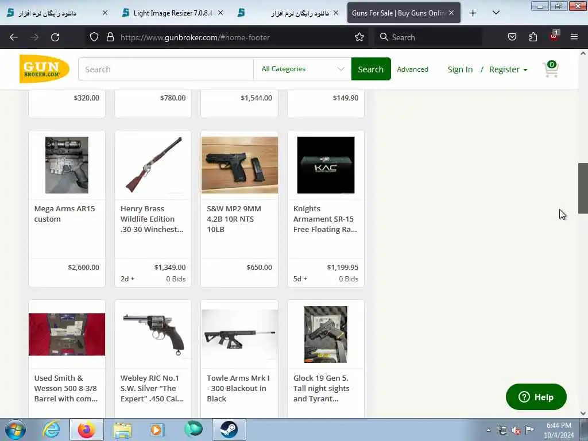Bookmark this page with the star

[359, 37]
